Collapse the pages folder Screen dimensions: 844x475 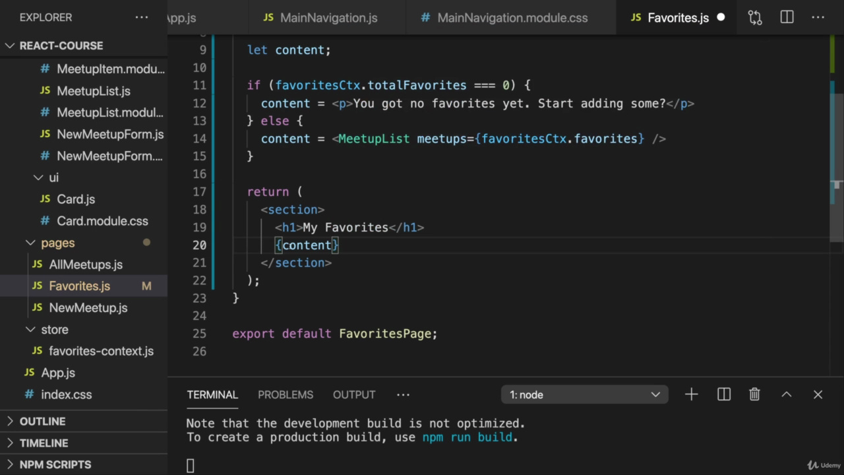pos(30,243)
